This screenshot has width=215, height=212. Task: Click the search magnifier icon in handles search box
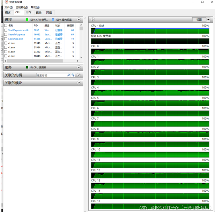[x=68, y=75]
